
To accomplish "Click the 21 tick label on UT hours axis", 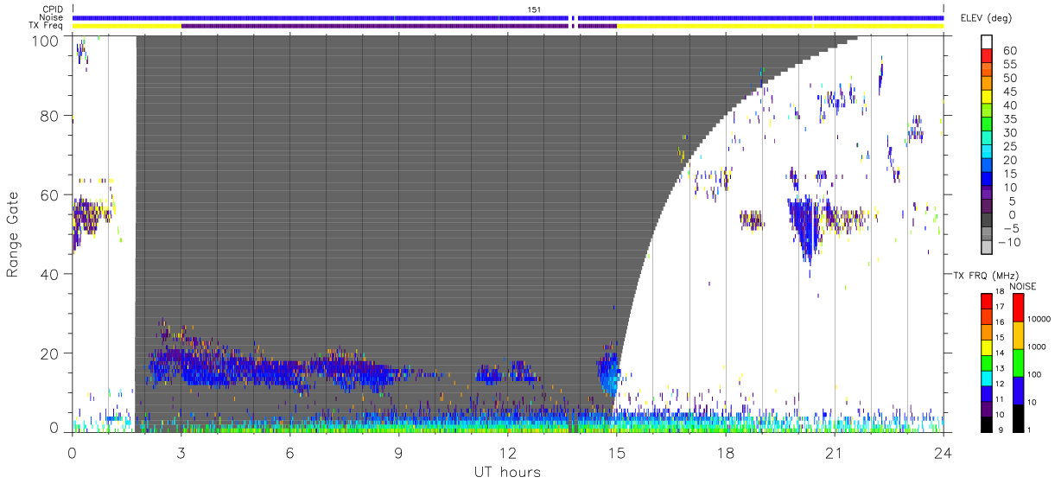I will click(x=834, y=452).
